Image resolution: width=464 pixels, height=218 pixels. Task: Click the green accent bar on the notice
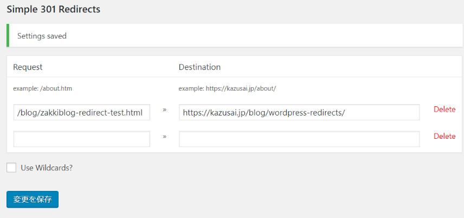8,36
